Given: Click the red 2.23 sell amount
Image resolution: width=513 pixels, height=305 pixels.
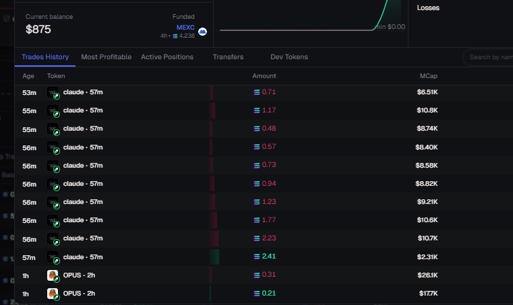Looking at the screenshot, I should click(x=269, y=238).
